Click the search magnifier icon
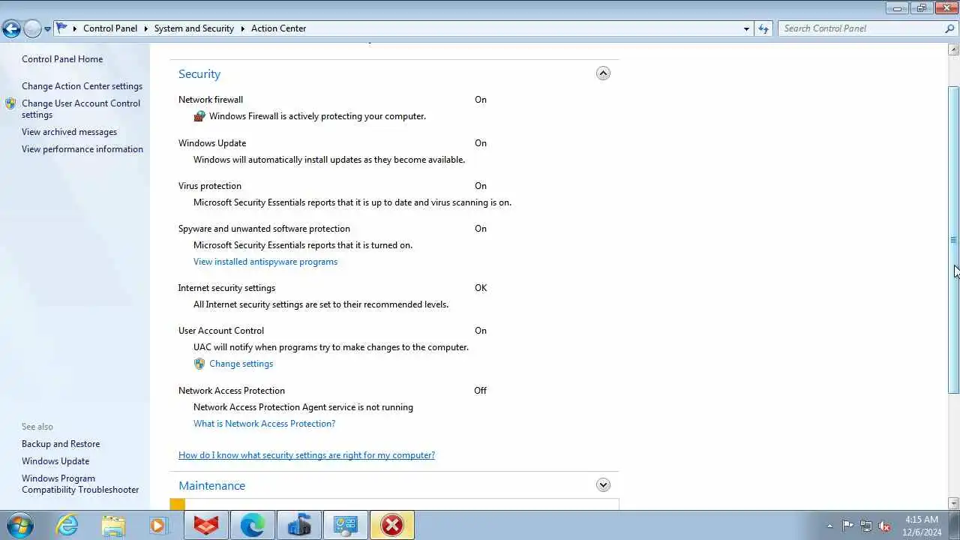This screenshot has height=540, width=960. pyautogui.click(x=950, y=28)
